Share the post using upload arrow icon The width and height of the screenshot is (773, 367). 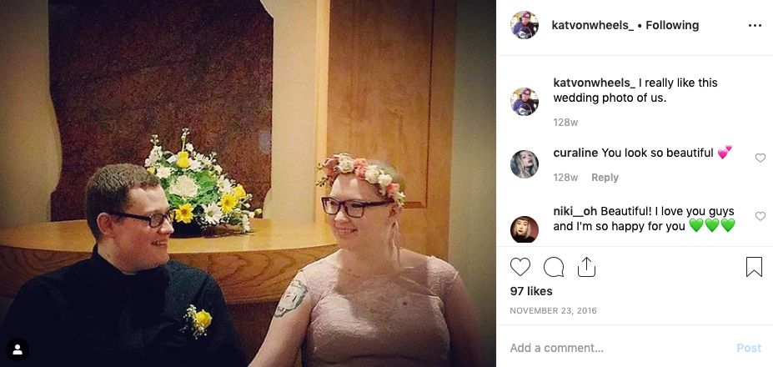587,267
